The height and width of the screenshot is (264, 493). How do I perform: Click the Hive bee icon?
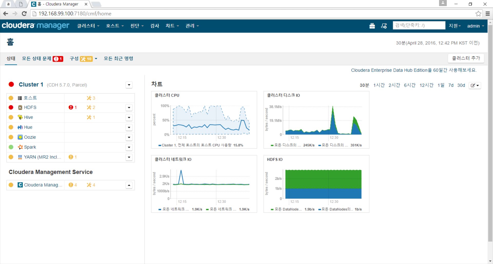(20, 117)
